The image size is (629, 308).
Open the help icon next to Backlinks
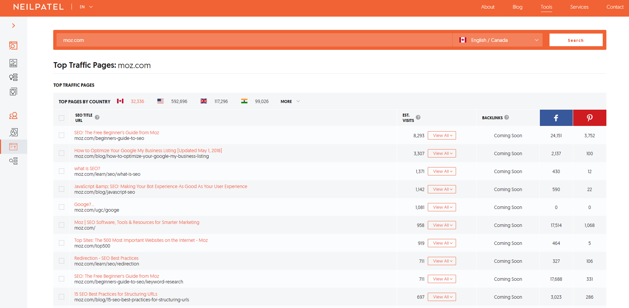507,117
